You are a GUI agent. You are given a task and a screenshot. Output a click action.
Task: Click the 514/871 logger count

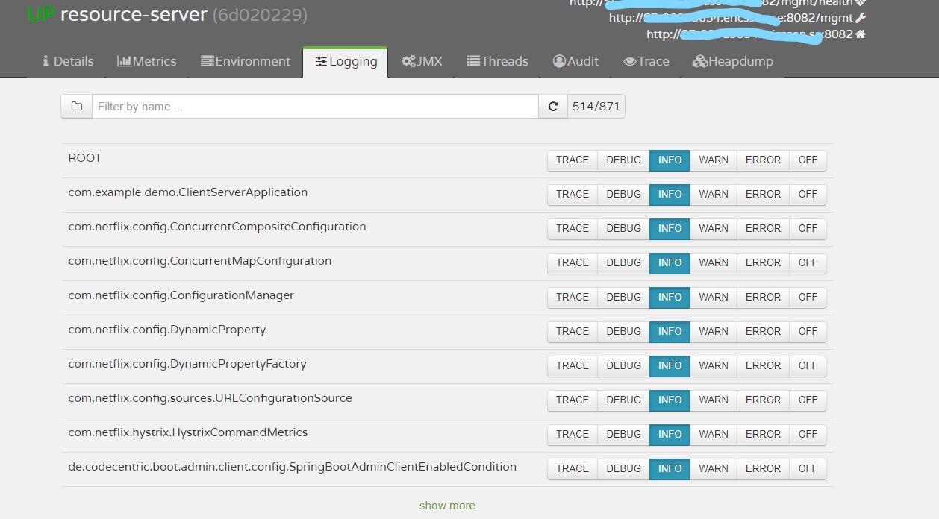596,107
